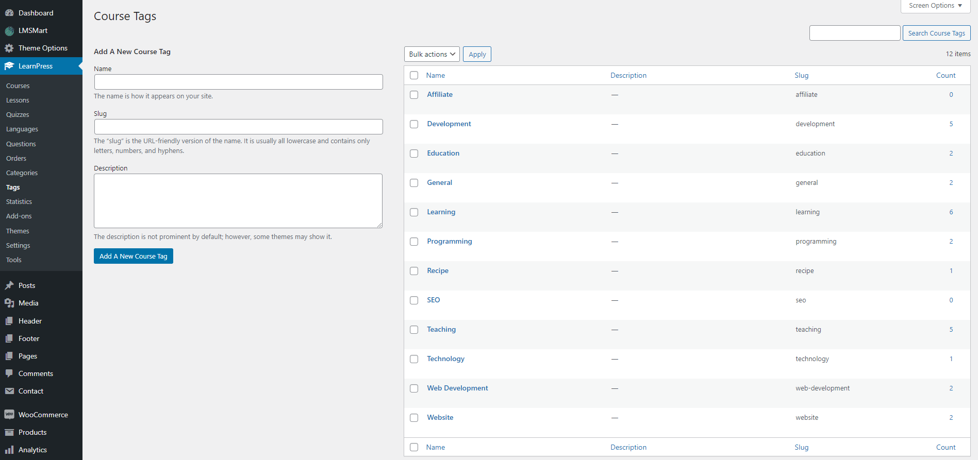Open the Development tag count of 5

click(x=951, y=124)
